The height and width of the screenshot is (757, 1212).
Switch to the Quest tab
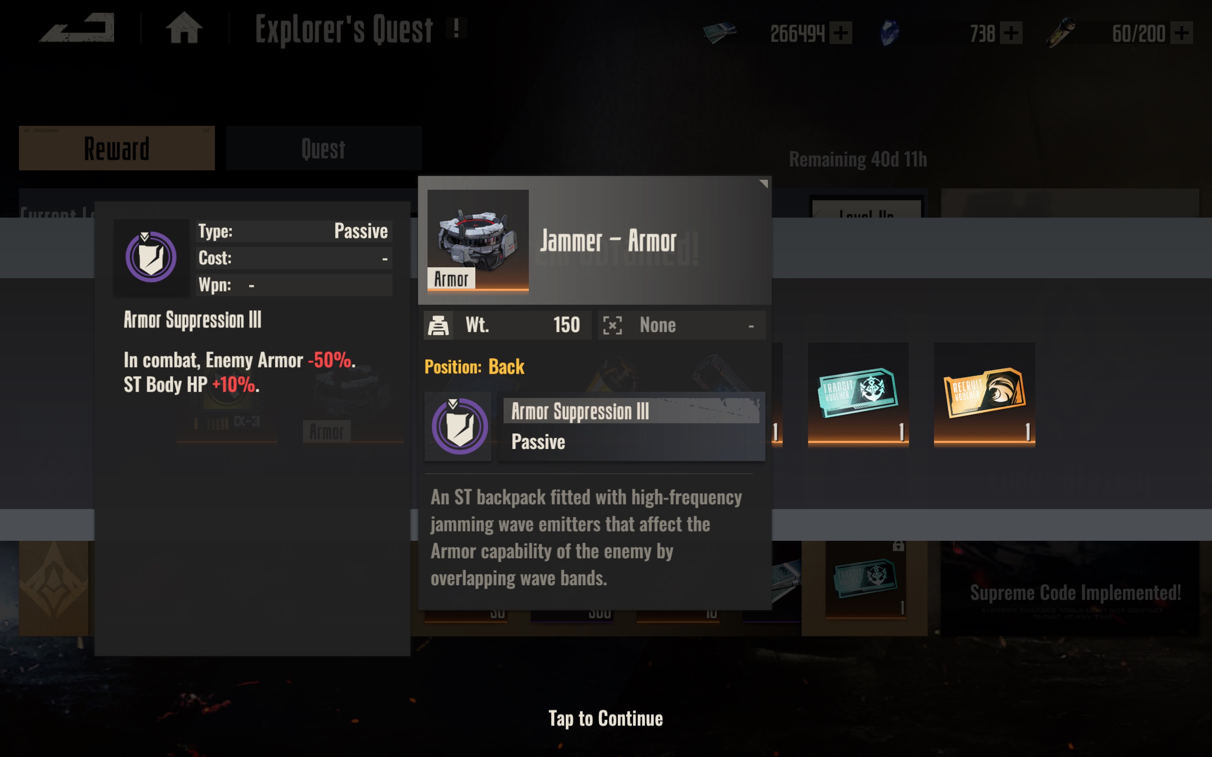coord(323,148)
